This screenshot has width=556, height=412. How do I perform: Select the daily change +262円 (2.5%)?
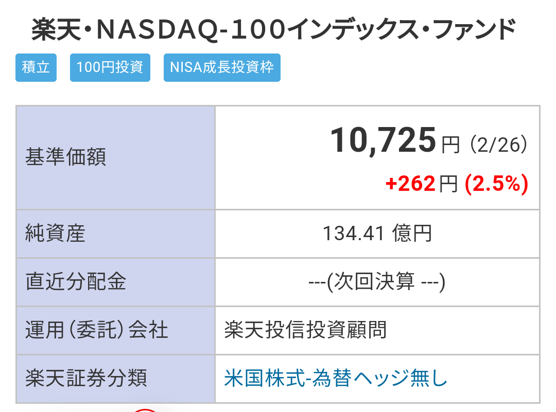455,183
